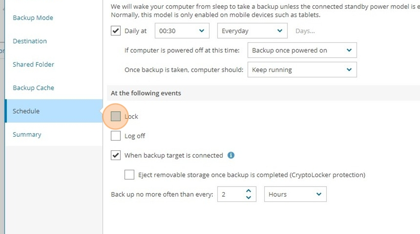This screenshot has height=234, width=420.
Task: Enable the Log off event checkbox
Action: tap(116, 136)
